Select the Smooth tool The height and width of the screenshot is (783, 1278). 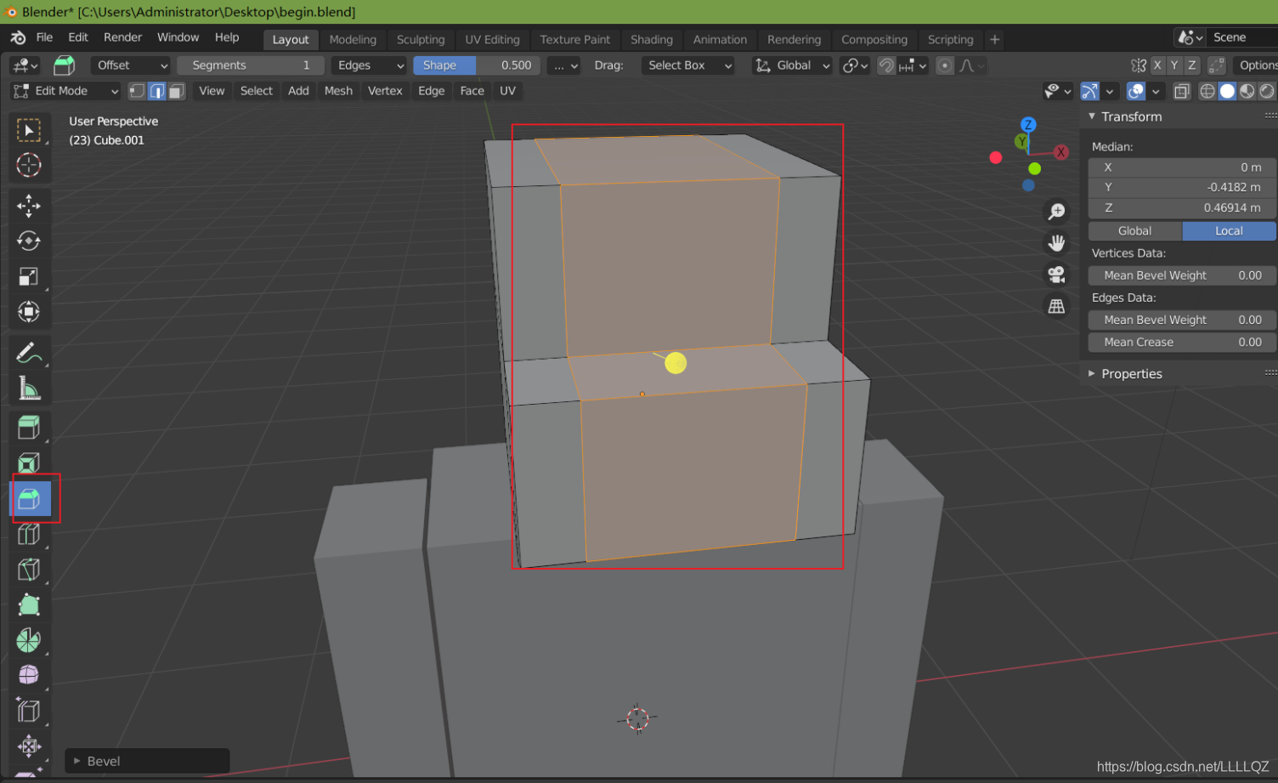(x=29, y=675)
